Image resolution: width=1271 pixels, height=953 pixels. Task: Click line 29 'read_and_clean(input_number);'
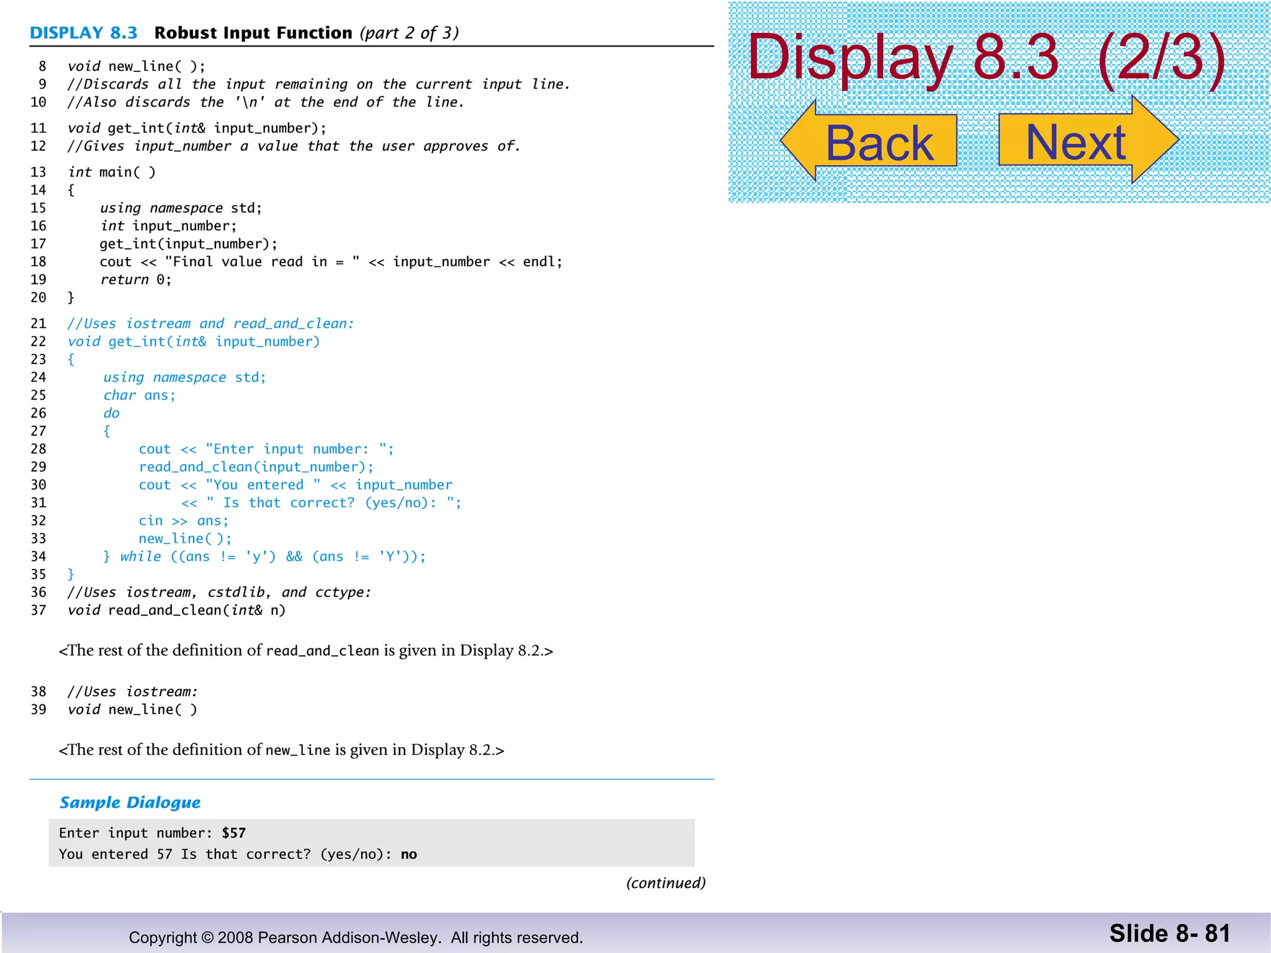[256, 467]
